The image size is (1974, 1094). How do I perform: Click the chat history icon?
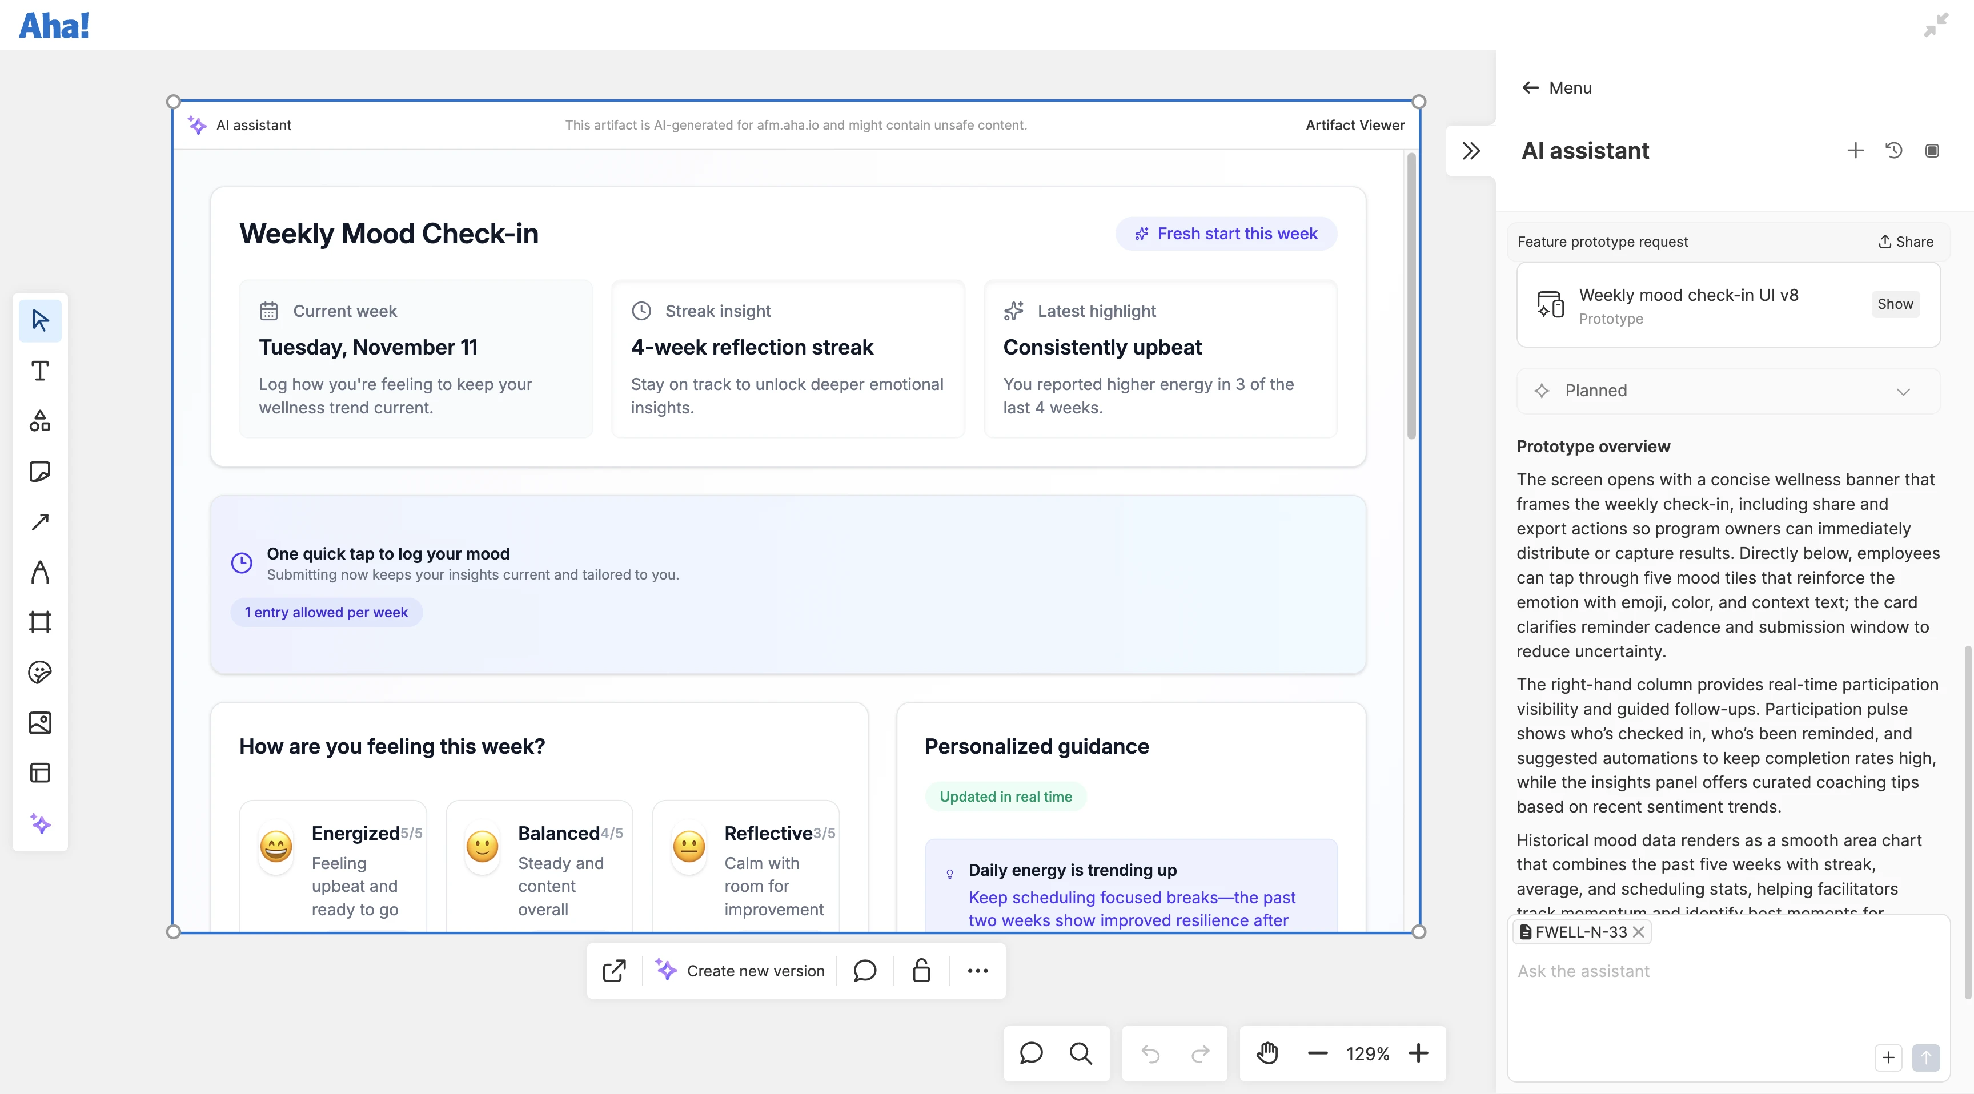click(1893, 150)
